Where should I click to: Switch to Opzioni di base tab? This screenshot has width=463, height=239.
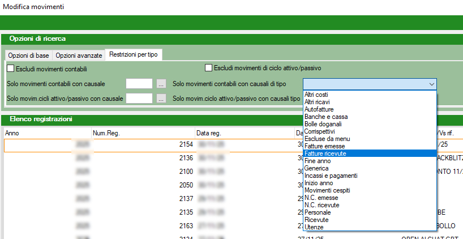(x=28, y=55)
